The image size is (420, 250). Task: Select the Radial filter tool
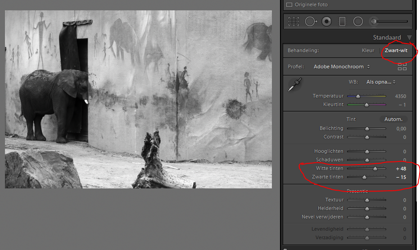click(358, 21)
